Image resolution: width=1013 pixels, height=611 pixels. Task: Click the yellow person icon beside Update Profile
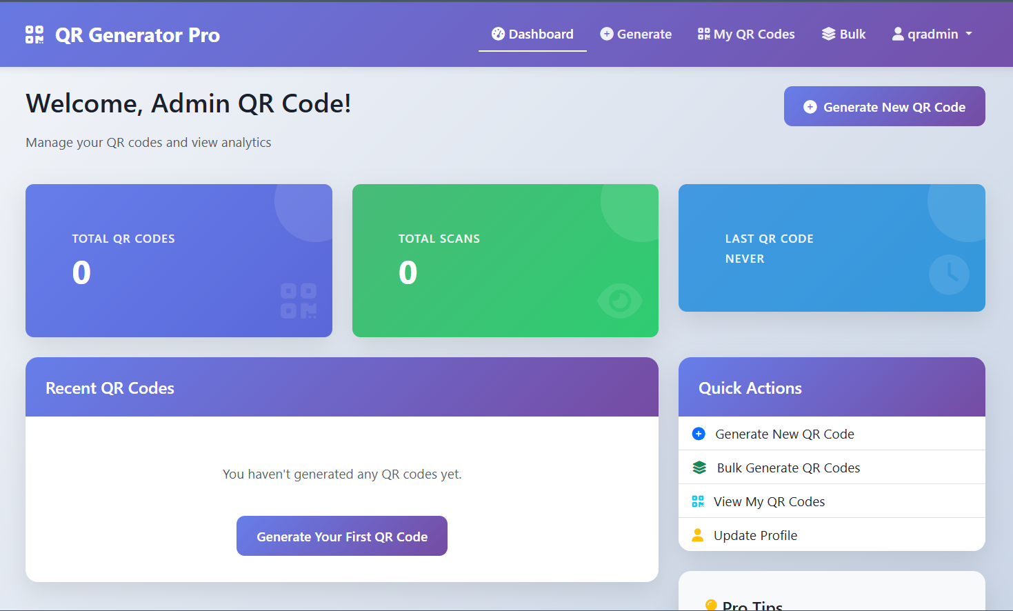pyautogui.click(x=698, y=535)
